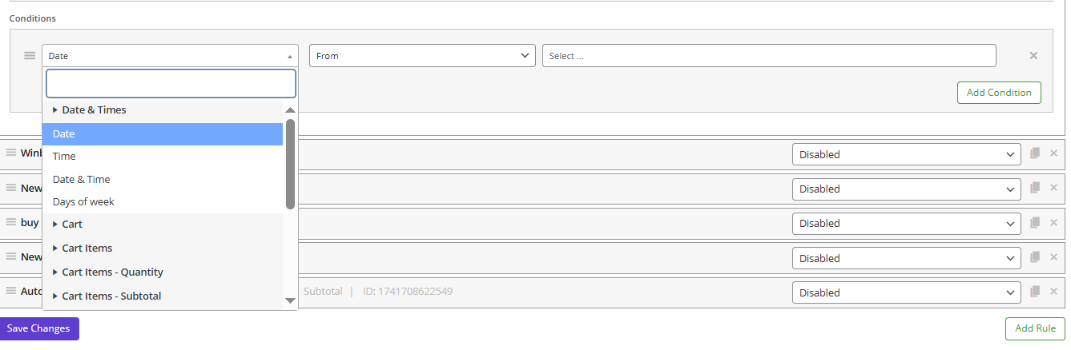
Task: Grab the condition row drag handle icon
Action: 30,56
